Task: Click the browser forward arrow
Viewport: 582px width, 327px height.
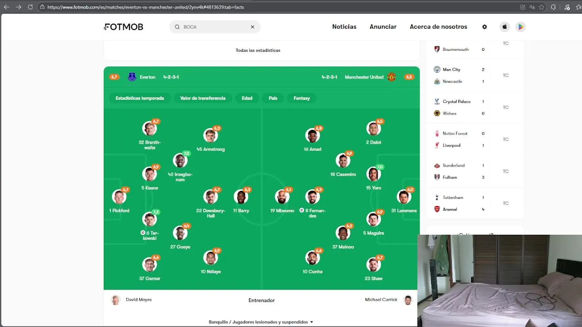Action: point(18,7)
